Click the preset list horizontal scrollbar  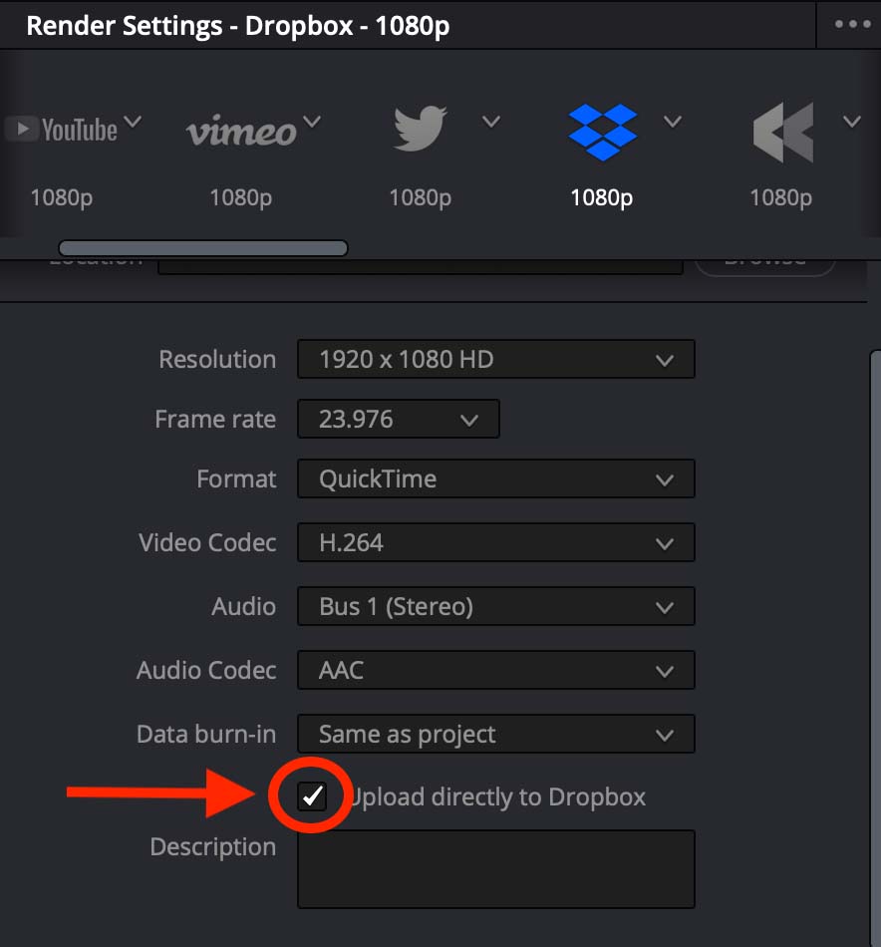[203, 247]
